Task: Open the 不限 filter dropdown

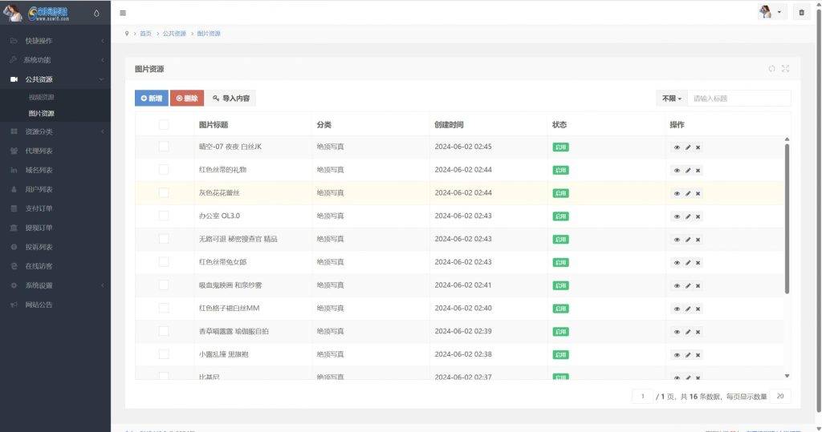Action: [x=672, y=99]
